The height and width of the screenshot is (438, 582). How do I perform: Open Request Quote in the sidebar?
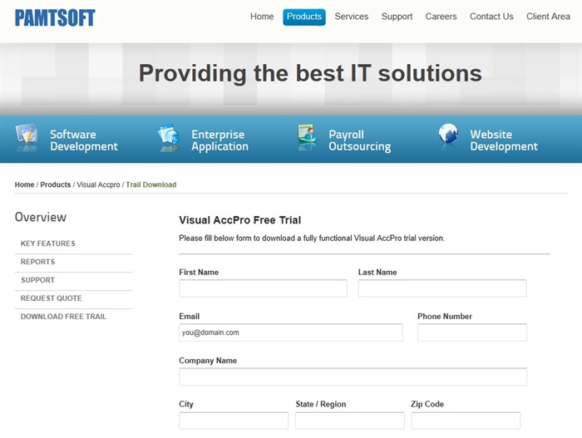52,298
